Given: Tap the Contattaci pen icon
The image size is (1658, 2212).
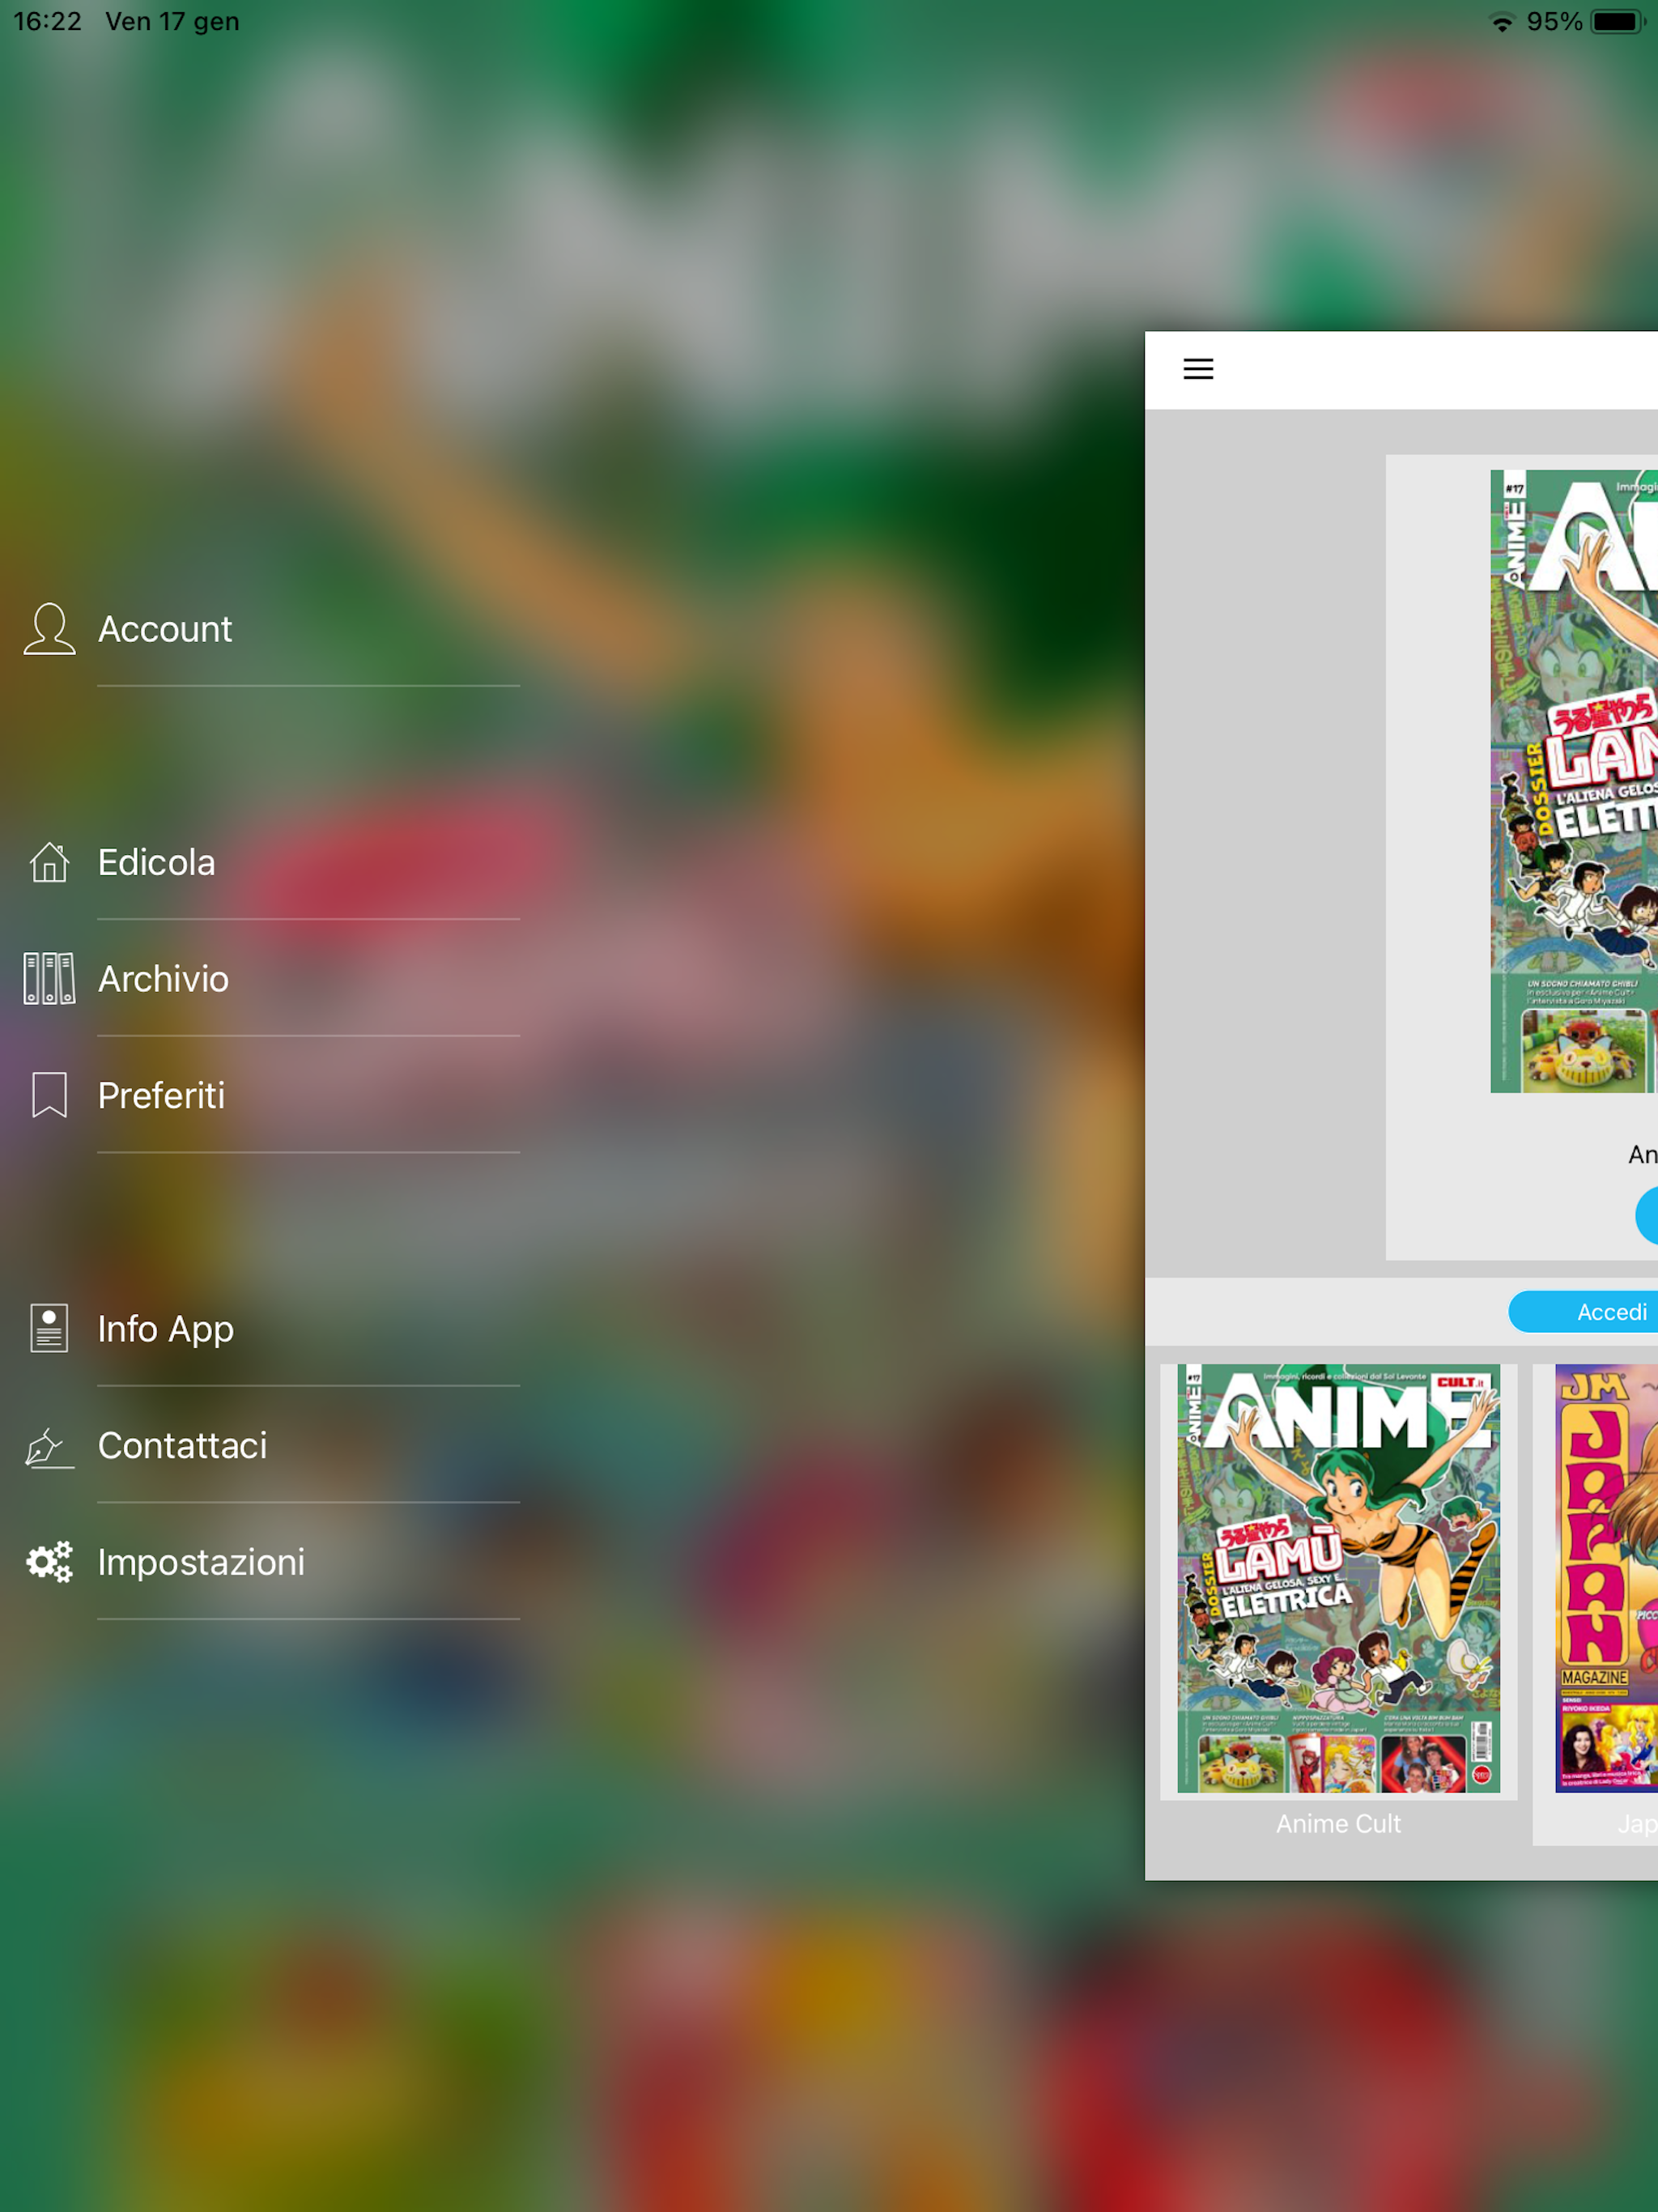Looking at the screenshot, I should point(49,1446).
